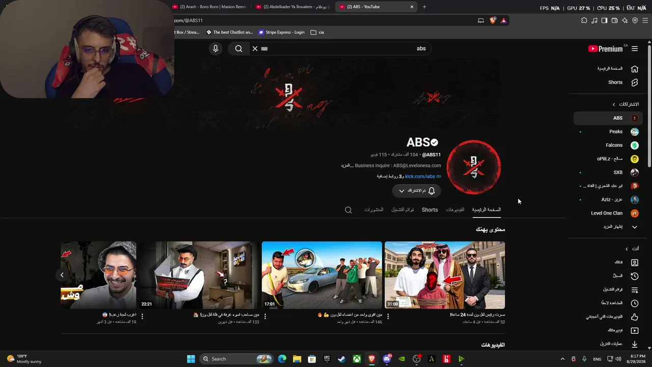This screenshot has height=367, width=652.
Task: Open the Aziz channel subscription
Action: (608, 199)
